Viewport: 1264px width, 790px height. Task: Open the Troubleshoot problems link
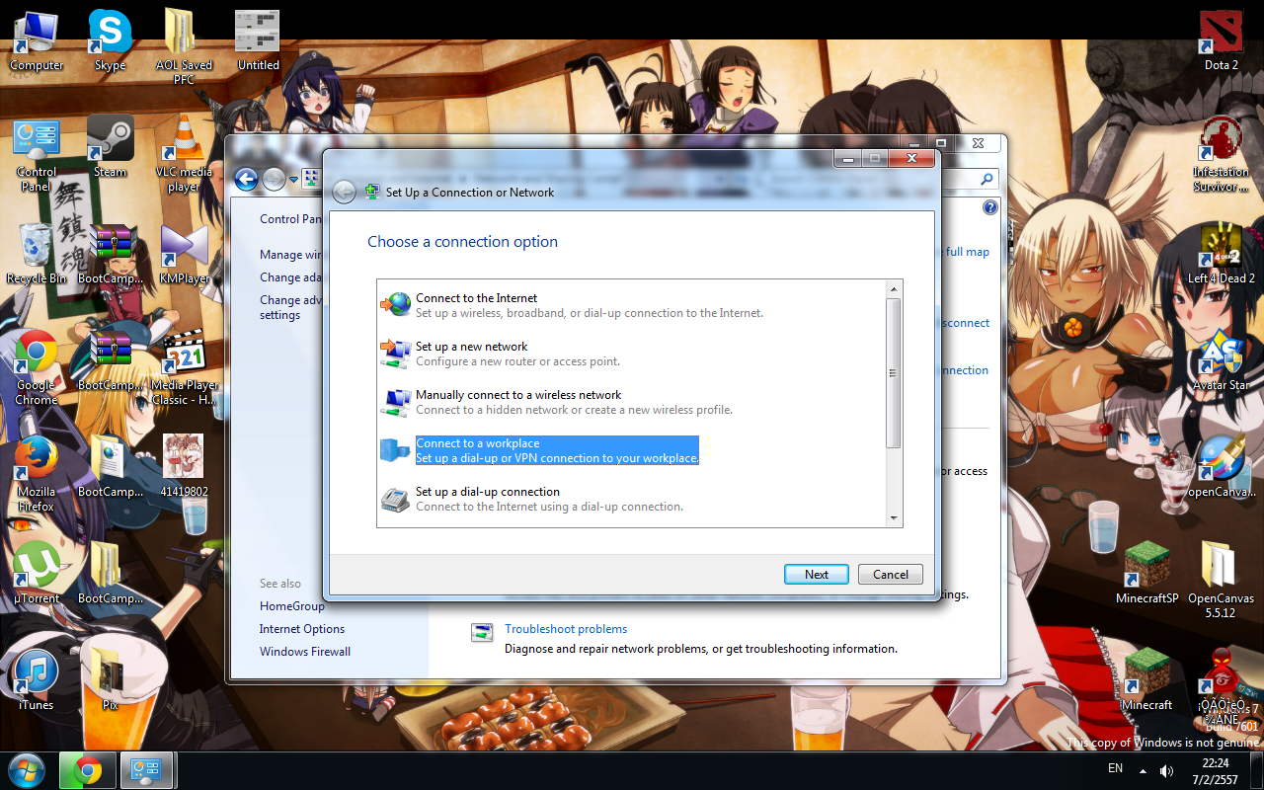pyautogui.click(x=566, y=629)
